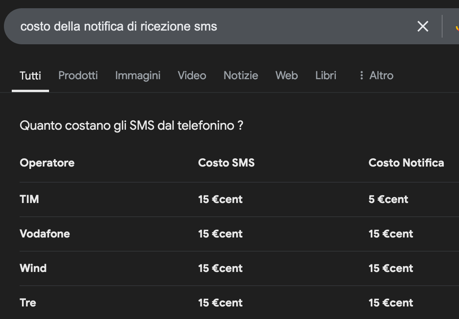Open the Libri tab
The width and height of the screenshot is (459, 319).
(326, 75)
